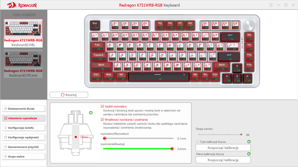Select the F8 key on keyboard
Image resolution: width=298 pixels, height=167 pixels.
190,25
